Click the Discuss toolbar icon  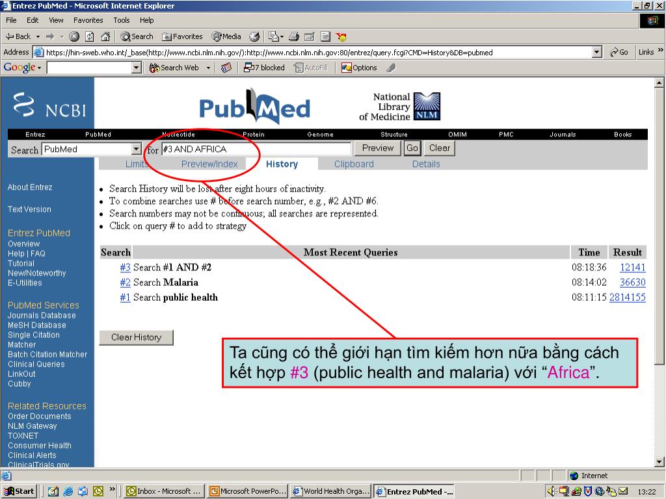325,36
